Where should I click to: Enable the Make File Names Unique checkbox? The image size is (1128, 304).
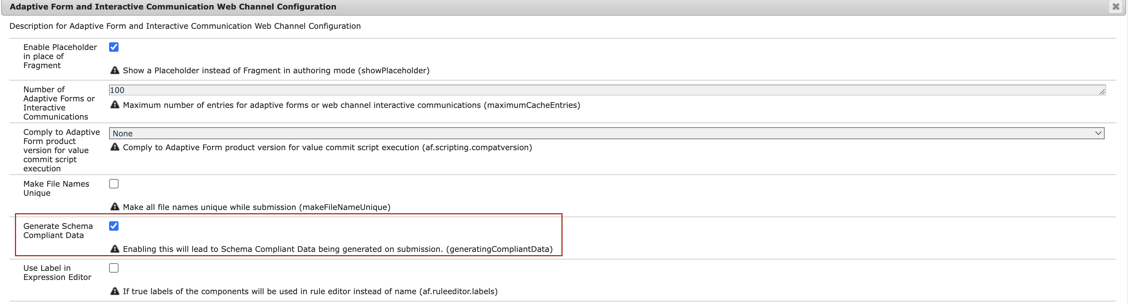pyautogui.click(x=114, y=184)
